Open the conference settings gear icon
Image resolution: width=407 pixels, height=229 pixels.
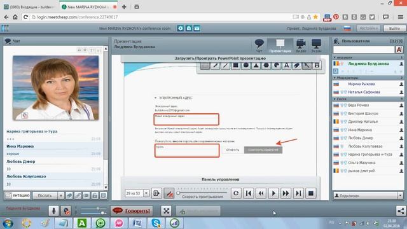click(181, 28)
